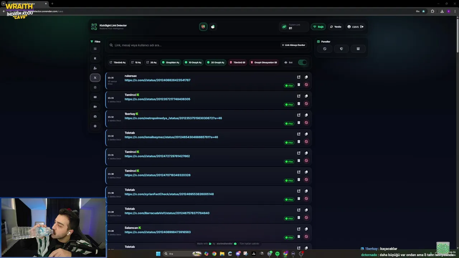
Task: Open File Explorer from the taskbar
Action: tap(222, 254)
